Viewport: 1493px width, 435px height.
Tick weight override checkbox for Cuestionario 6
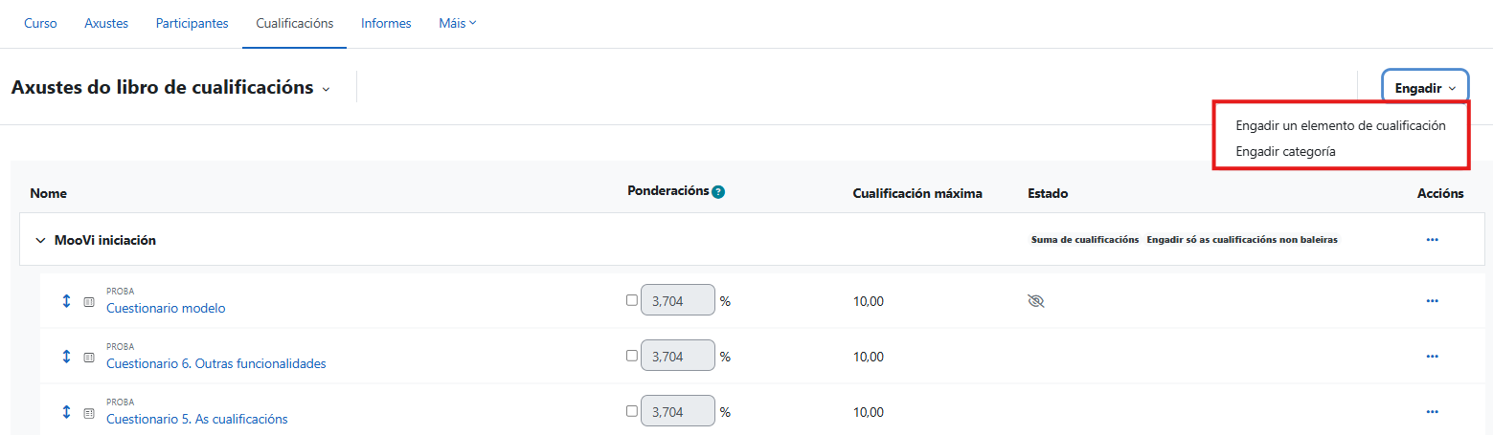631,356
